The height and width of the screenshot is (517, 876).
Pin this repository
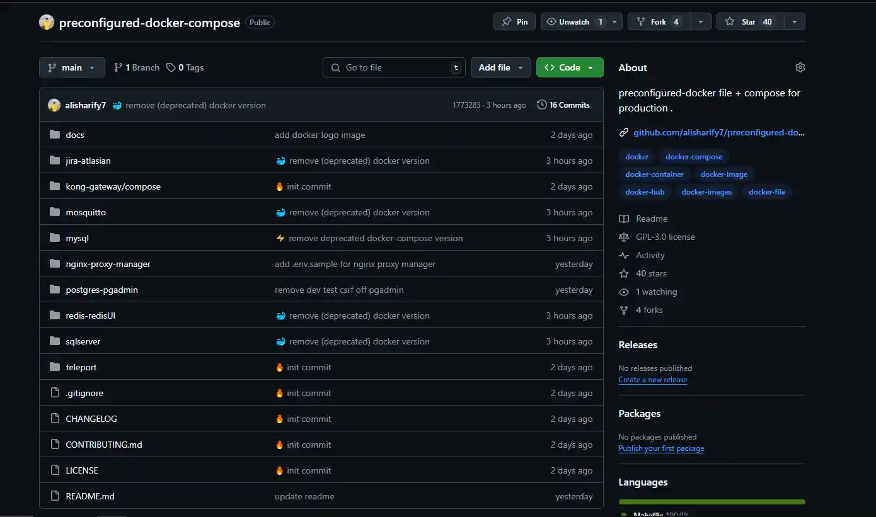click(514, 21)
